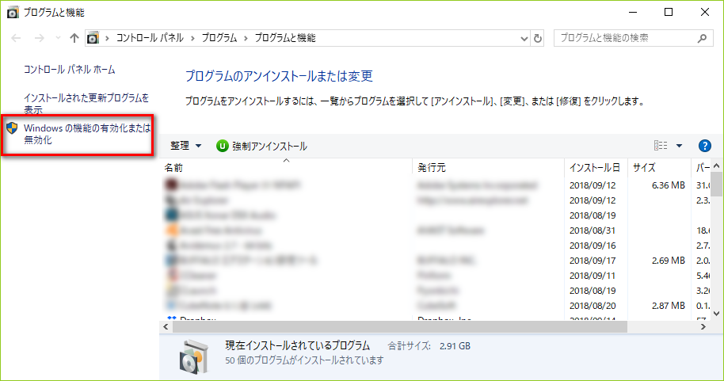Select プログラム in the breadcrumb path
Screen dimensions: 724x381
tap(219, 38)
